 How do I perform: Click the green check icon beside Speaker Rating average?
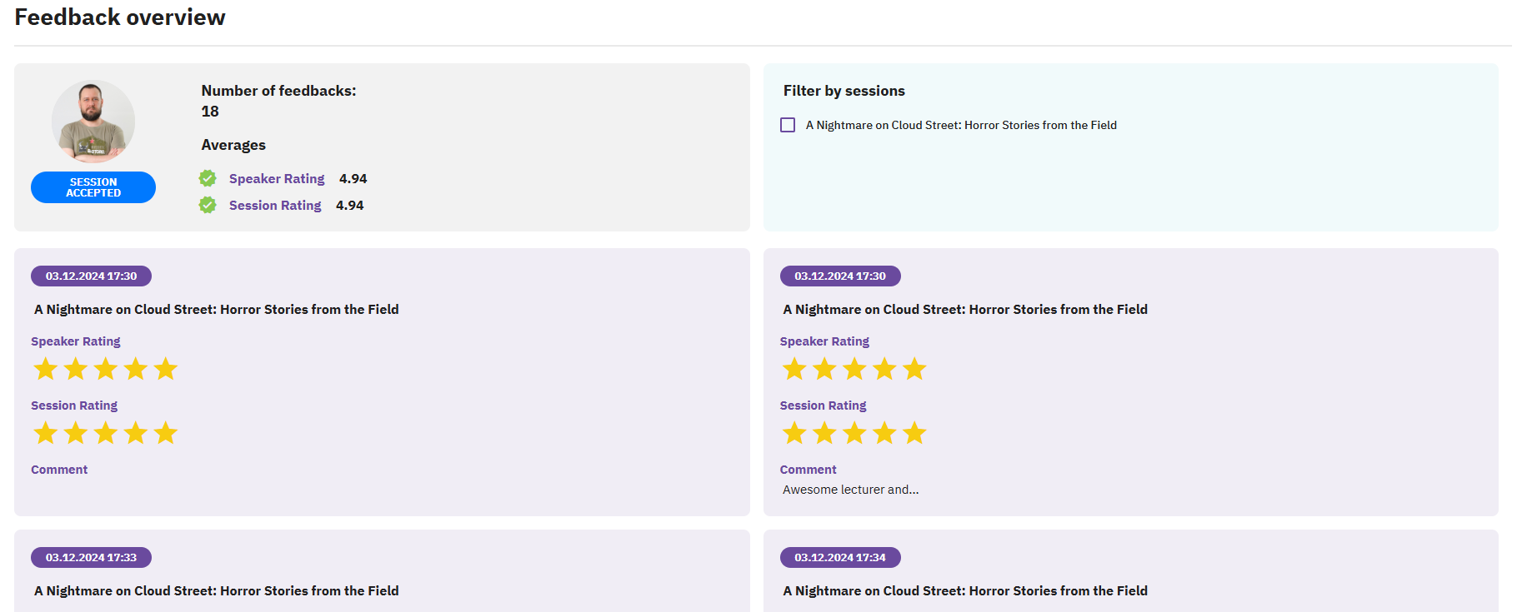208,178
